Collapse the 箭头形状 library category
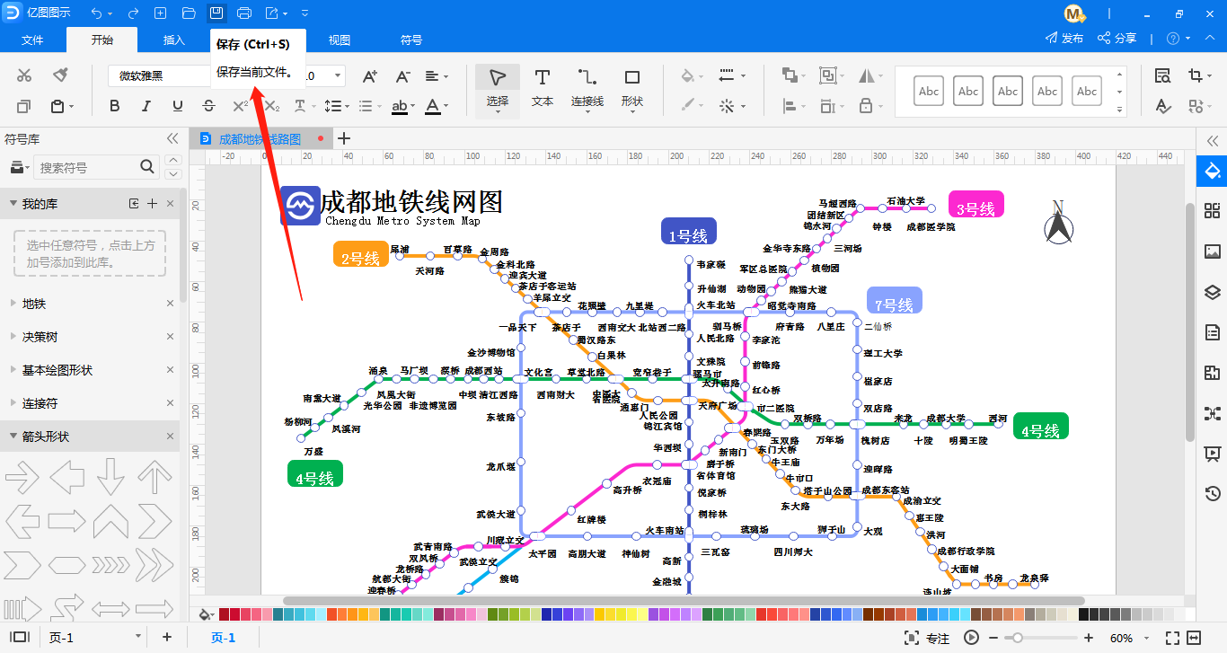Image resolution: width=1227 pixels, height=653 pixels. [x=13, y=437]
